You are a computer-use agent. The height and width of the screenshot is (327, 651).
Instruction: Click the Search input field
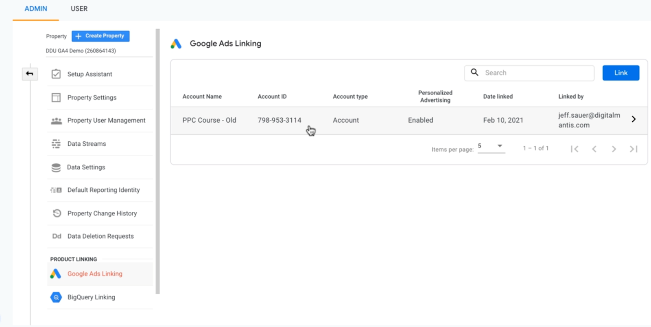point(529,73)
